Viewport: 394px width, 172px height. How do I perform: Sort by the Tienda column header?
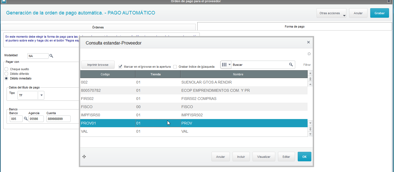(158, 74)
